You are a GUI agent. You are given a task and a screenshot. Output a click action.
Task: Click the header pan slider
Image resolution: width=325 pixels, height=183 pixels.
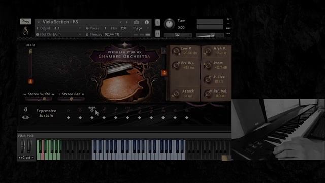177,35
